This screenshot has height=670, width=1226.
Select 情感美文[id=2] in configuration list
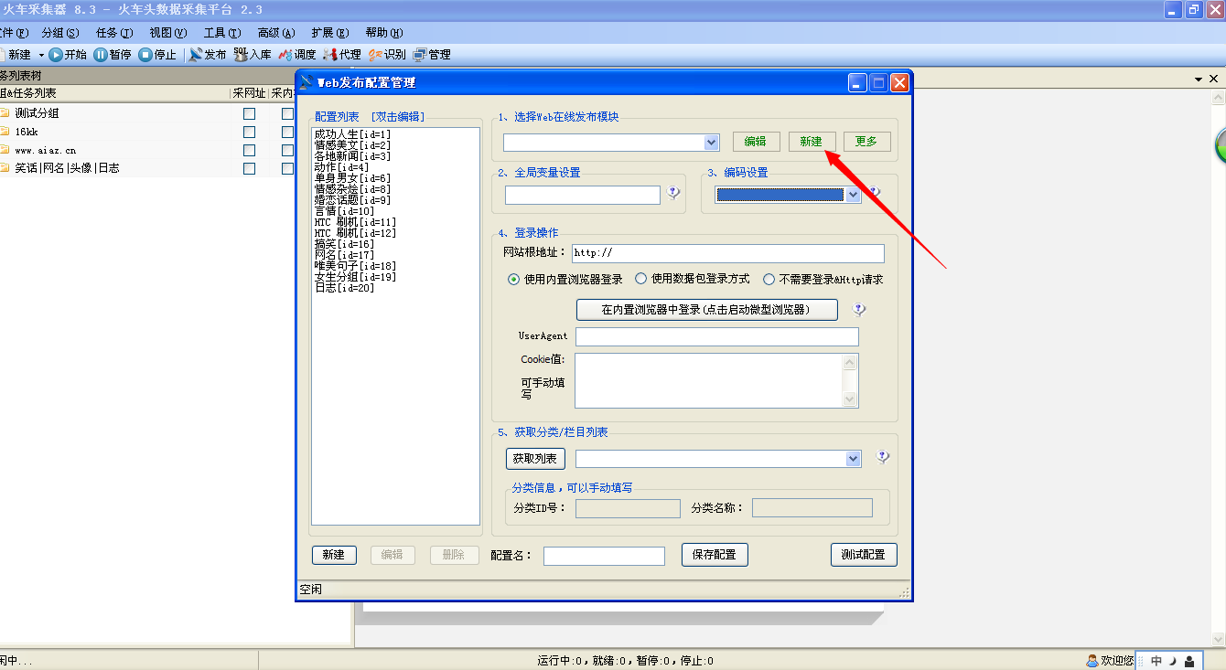tap(352, 145)
